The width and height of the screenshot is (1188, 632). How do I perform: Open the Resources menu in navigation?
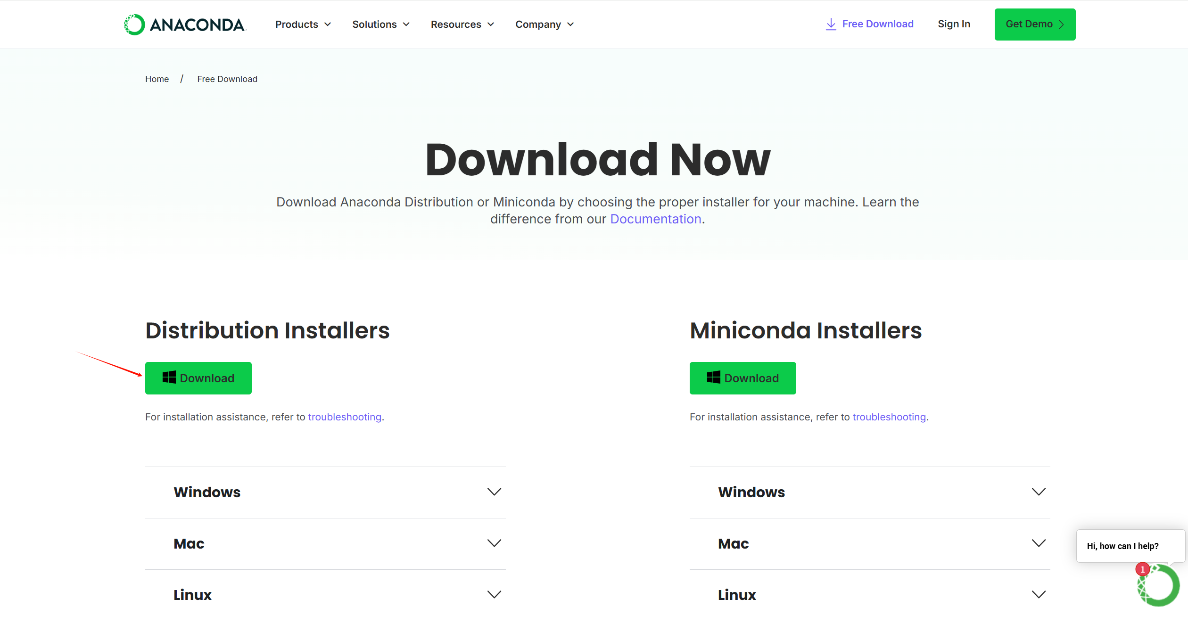point(462,25)
